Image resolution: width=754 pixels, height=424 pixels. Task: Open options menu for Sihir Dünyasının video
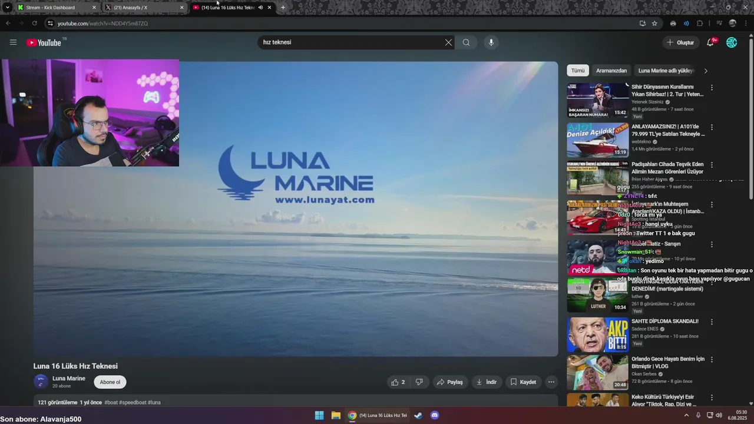[712, 88]
